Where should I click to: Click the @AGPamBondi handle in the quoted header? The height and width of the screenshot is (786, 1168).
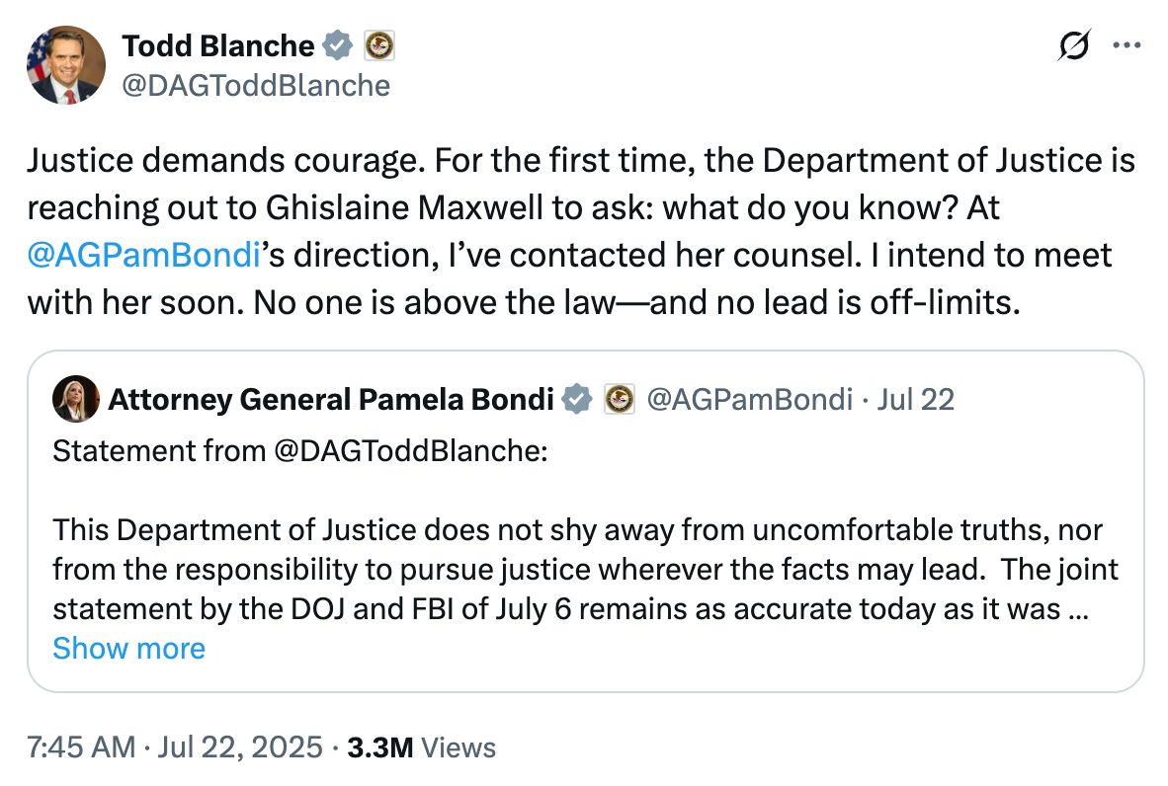(x=749, y=399)
